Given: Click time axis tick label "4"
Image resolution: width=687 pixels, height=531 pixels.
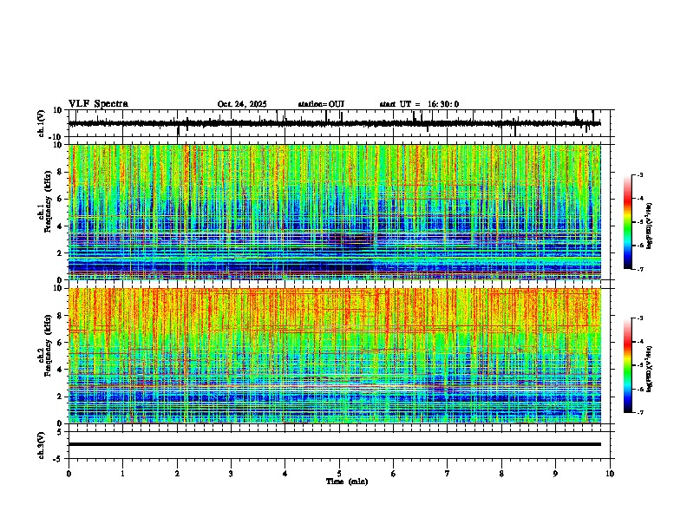Looking at the screenshot, I should point(285,474).
